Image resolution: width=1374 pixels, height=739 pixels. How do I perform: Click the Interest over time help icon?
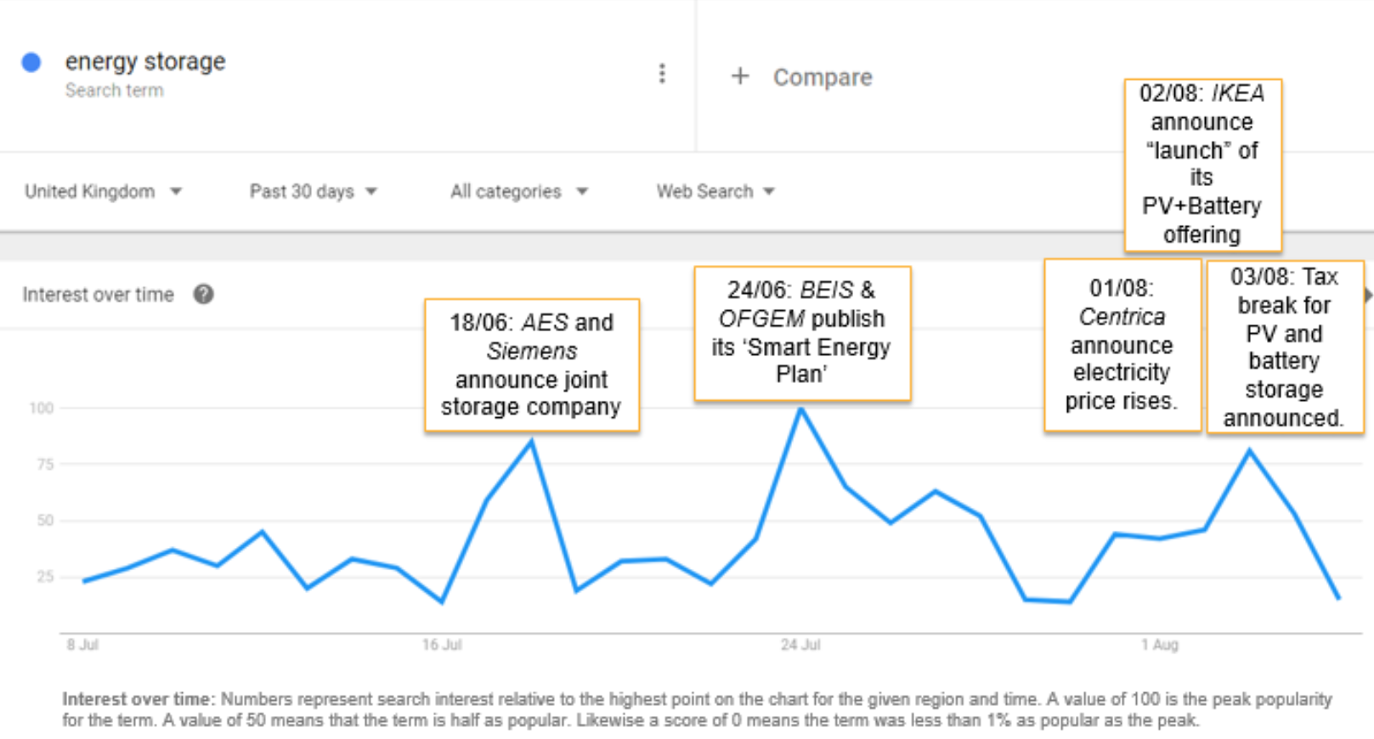203,295
